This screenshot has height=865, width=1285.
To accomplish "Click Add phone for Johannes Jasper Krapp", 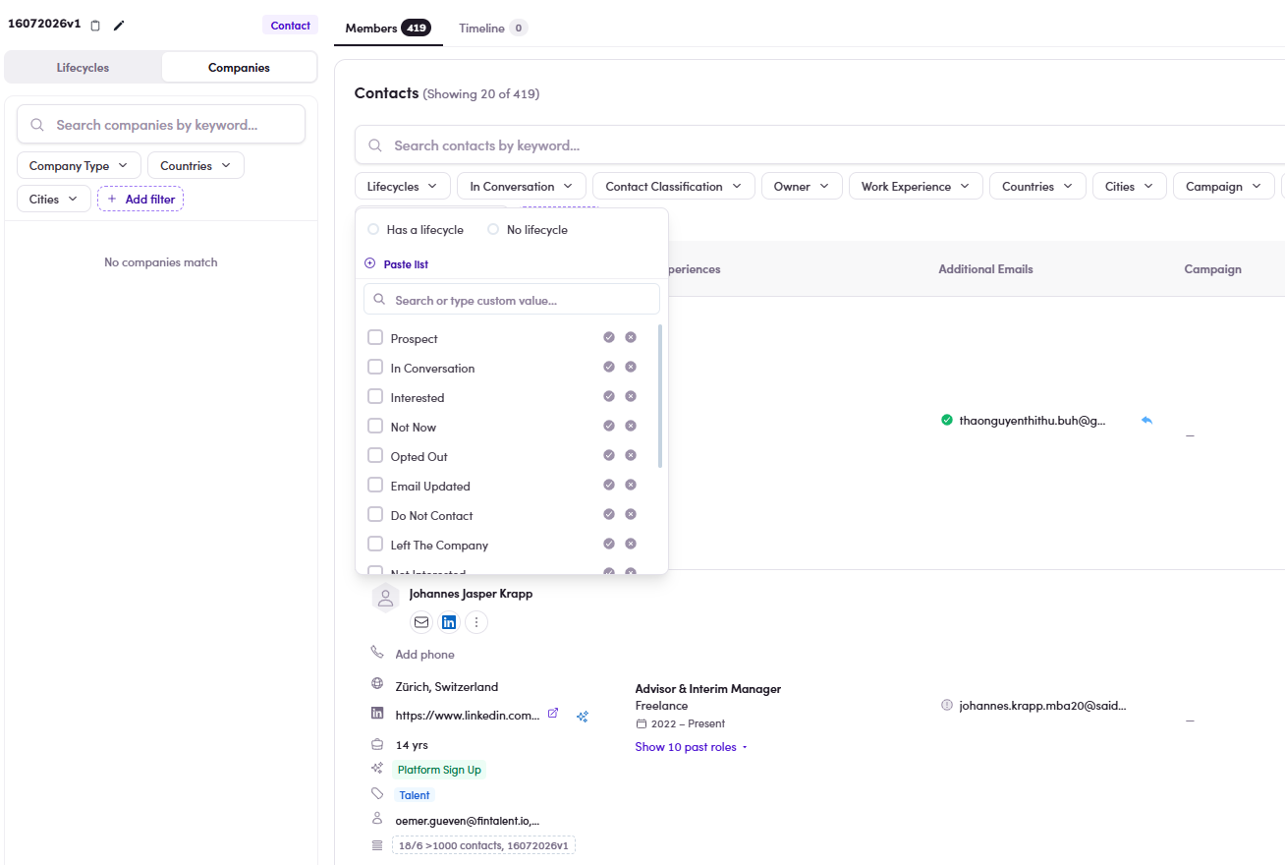I will pyautogui.click(x=424, y=655).
